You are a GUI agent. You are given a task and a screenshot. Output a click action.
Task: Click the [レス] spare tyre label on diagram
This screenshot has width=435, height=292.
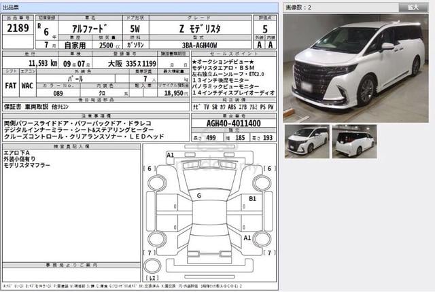(152, 278)
